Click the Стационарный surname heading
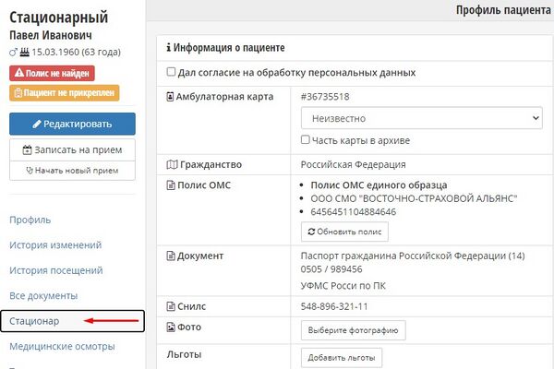 click(x=59, y=18)
